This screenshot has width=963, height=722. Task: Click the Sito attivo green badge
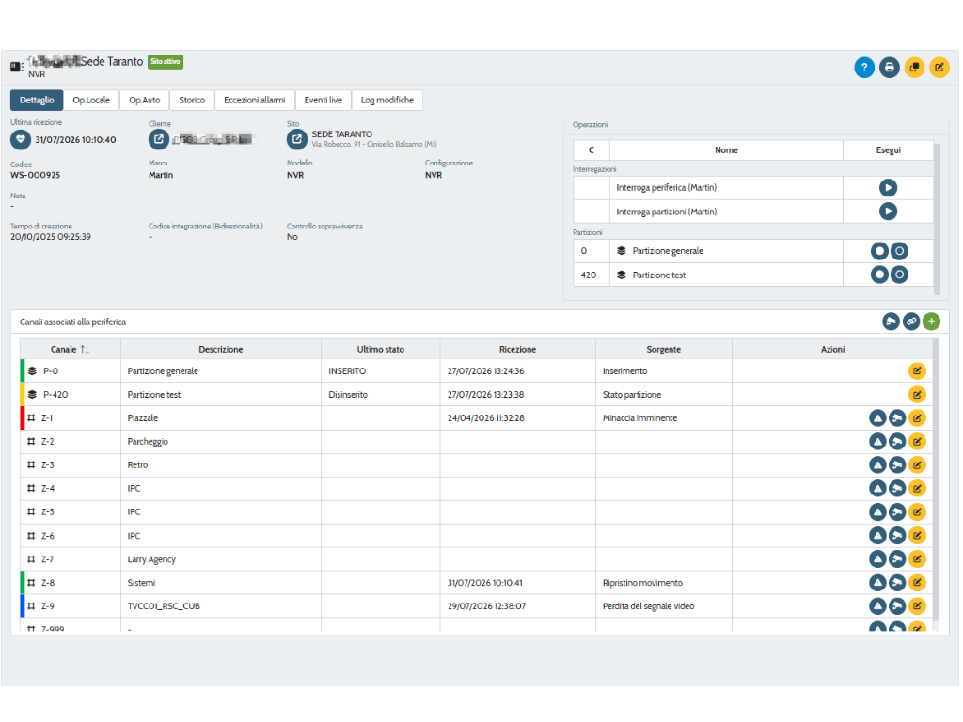(166, 62)
